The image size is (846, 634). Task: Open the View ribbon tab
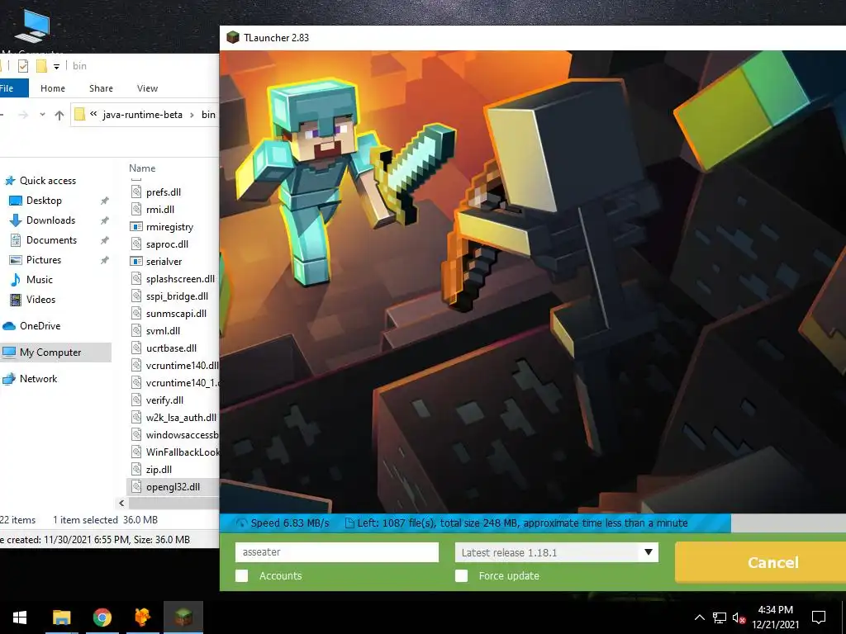[147, 88]
